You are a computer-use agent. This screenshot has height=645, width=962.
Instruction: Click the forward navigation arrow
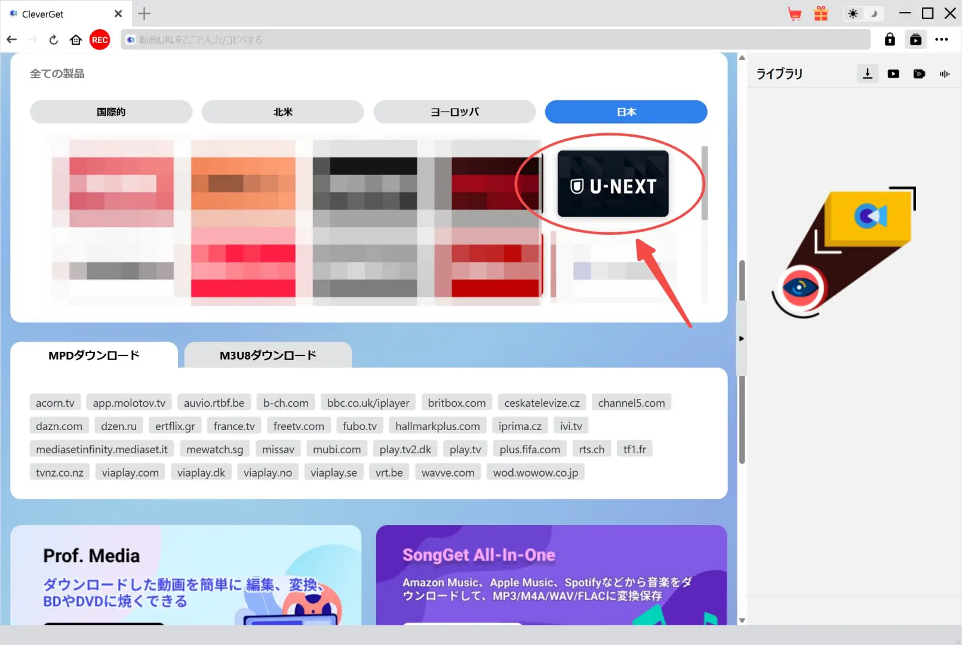pos(32,39)
